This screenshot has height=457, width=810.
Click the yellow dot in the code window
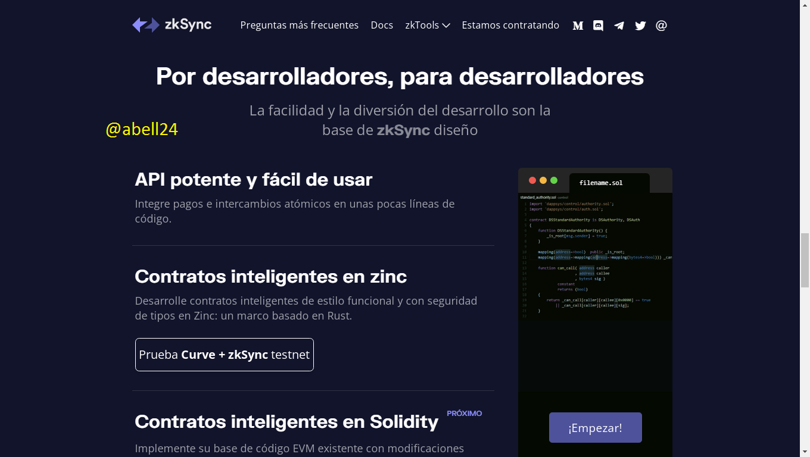click(543, 180)
